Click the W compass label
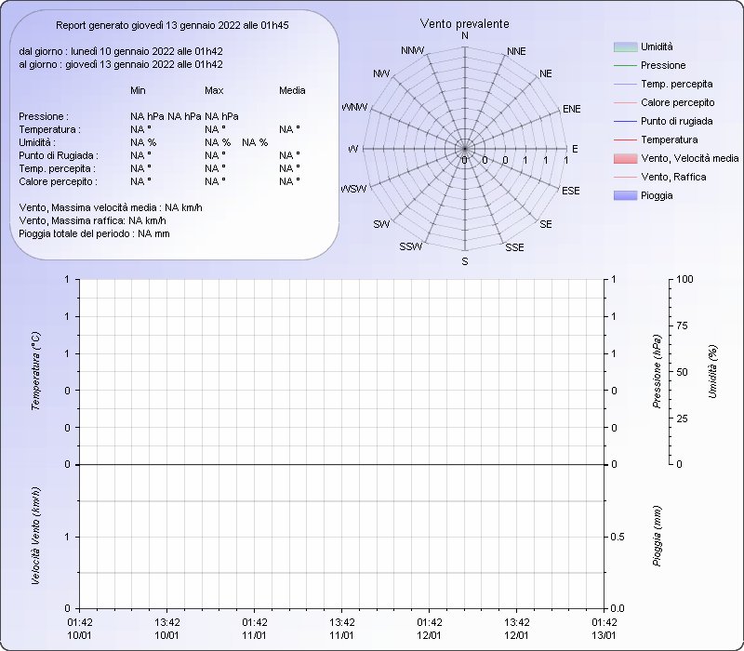The image size is (744, 651). [353, 150]
